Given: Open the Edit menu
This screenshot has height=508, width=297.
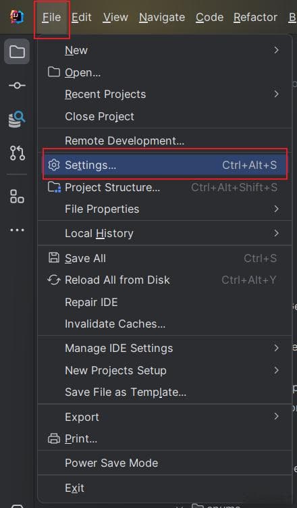Looking at the screenshot, I should tap(82, 17).
